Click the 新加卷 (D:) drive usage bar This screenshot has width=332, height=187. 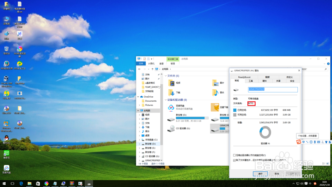(x=192, y=118)
